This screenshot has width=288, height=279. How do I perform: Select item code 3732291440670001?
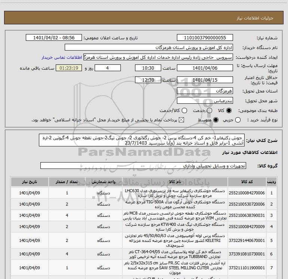coord(247,240)
